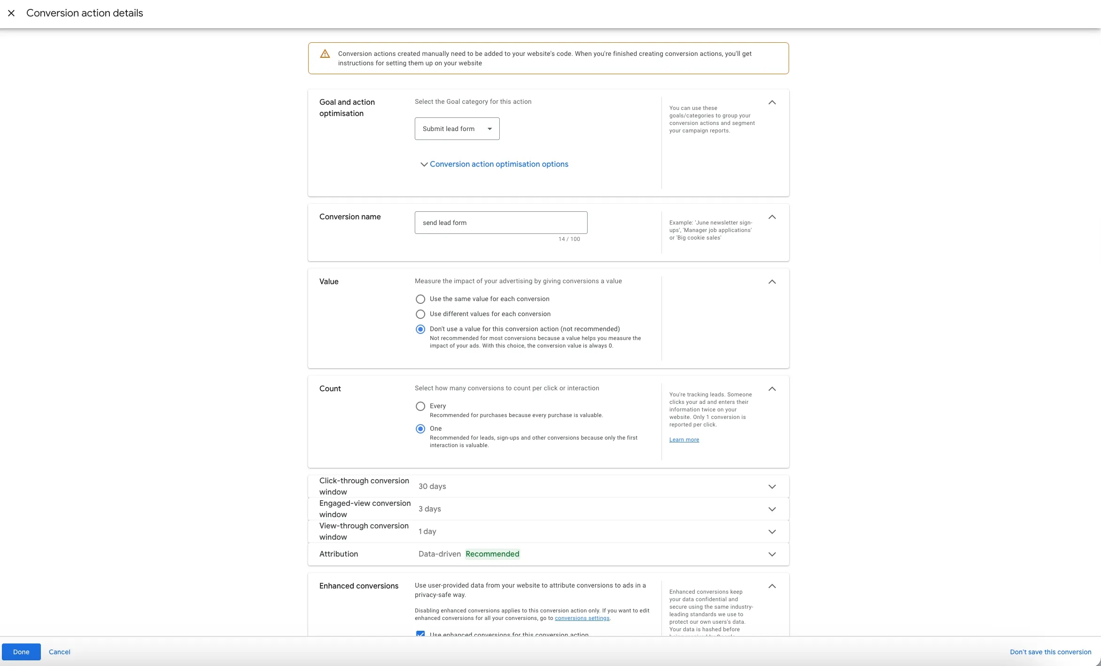Expand the Attribution row
Screen dimensions: 1101x666
(x=772, y=554)
